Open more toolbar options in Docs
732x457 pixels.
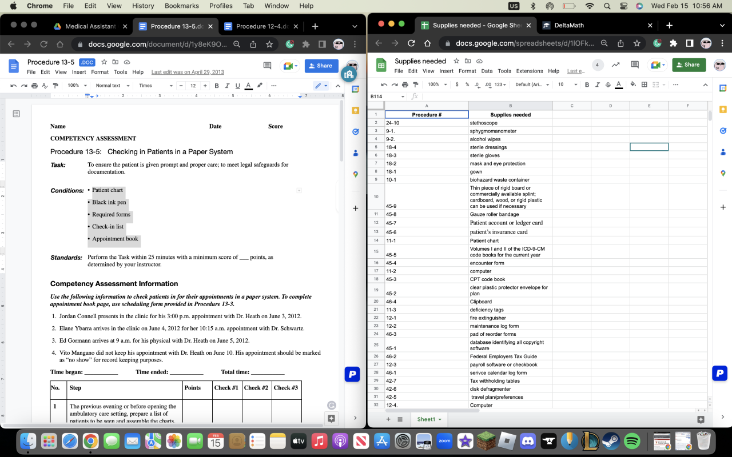click(x=274, y=86)
